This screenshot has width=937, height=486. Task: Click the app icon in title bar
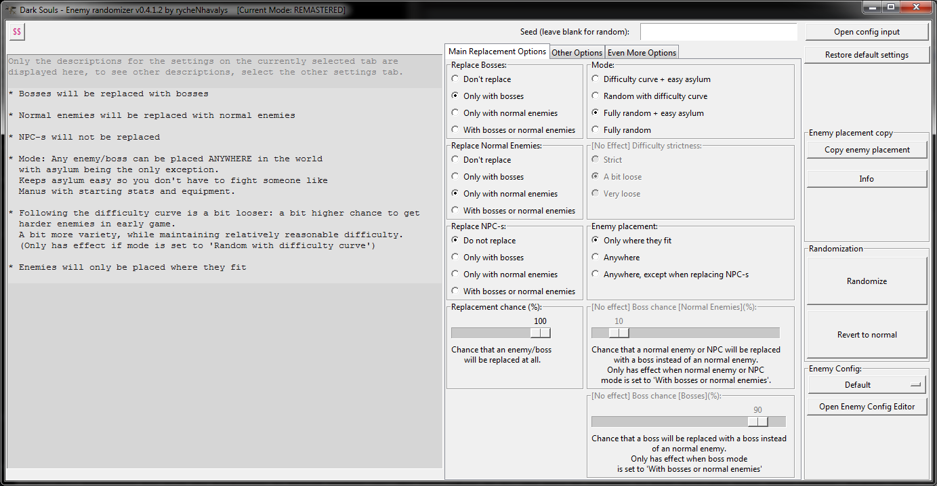coord(10,10)
